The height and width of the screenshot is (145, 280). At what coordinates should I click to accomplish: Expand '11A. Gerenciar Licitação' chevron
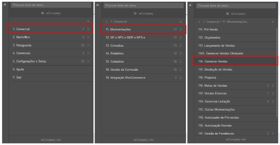pos(273,101)
